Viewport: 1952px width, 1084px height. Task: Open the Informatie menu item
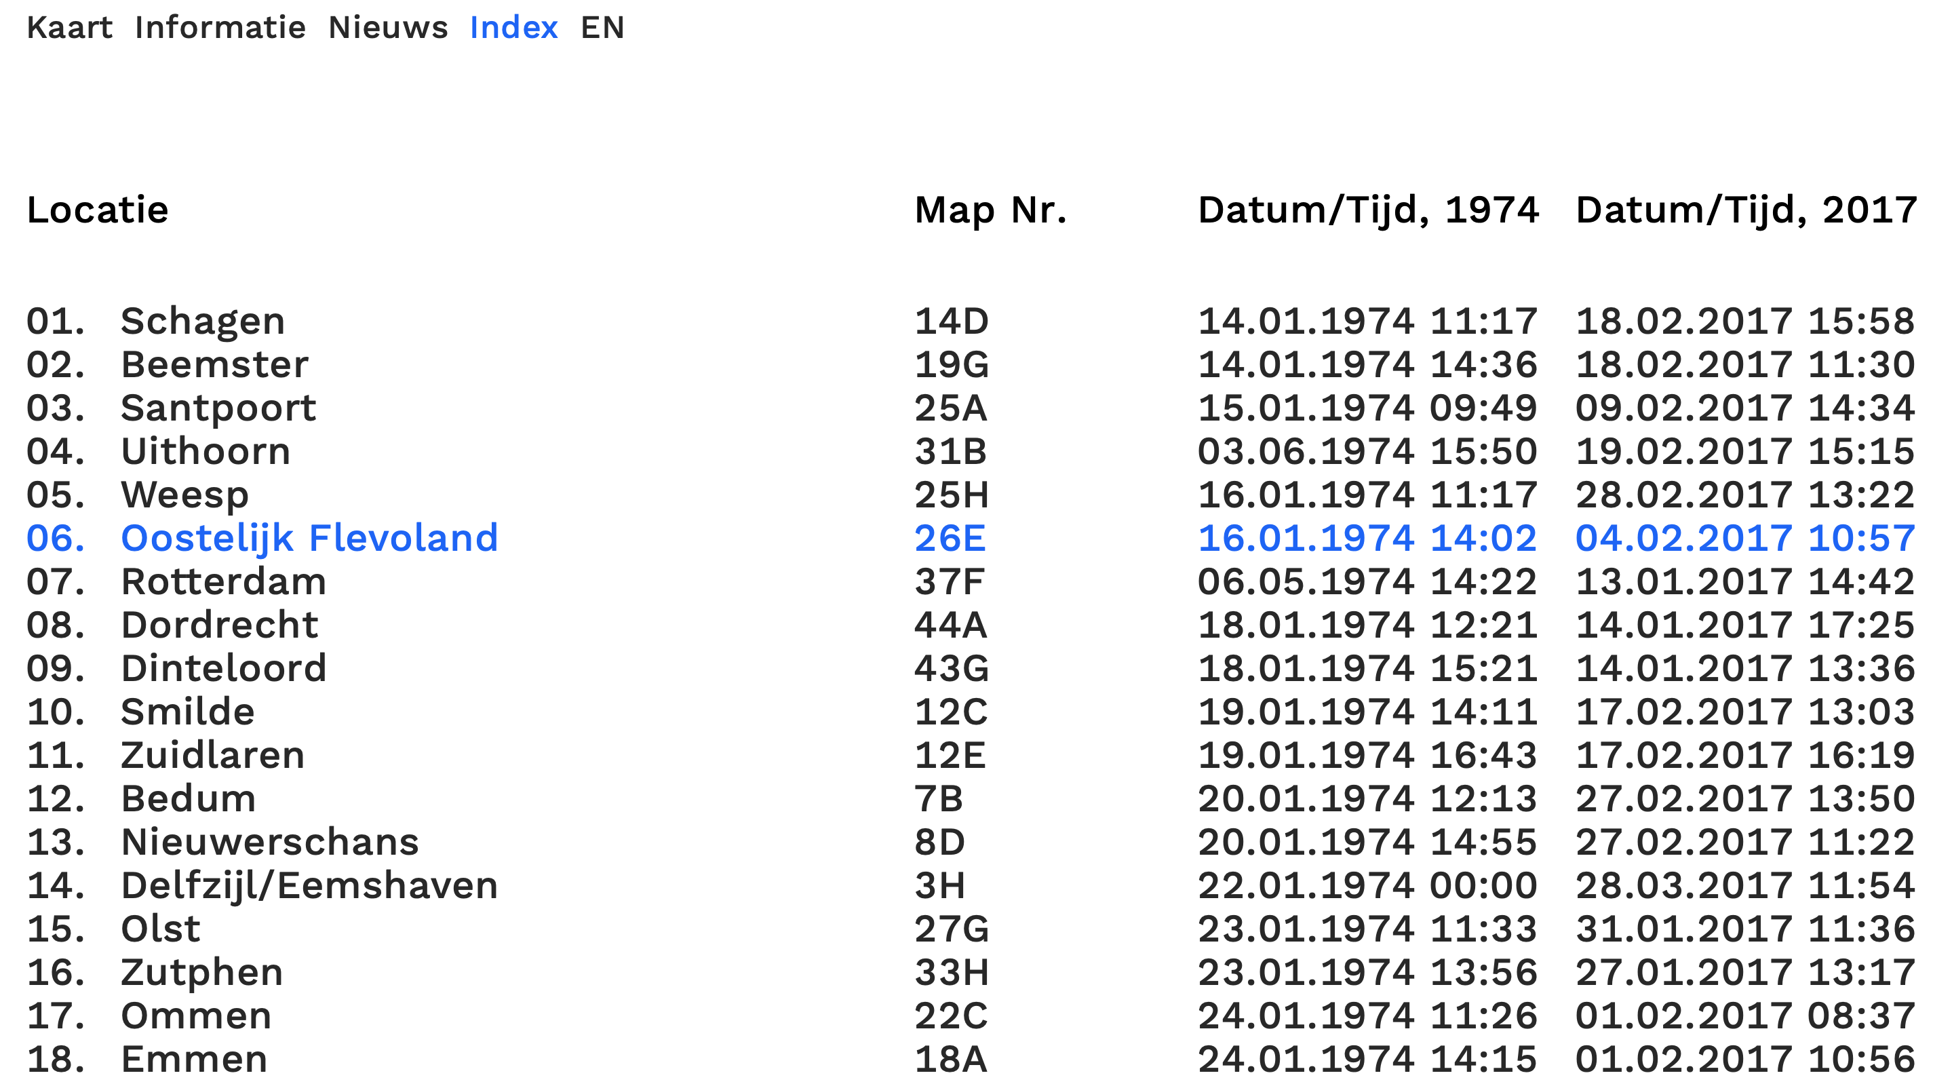(x=220, y=28)
